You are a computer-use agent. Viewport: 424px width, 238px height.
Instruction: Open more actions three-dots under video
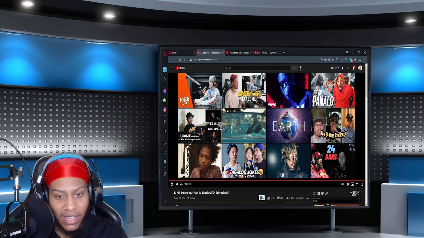click(308, 198)
